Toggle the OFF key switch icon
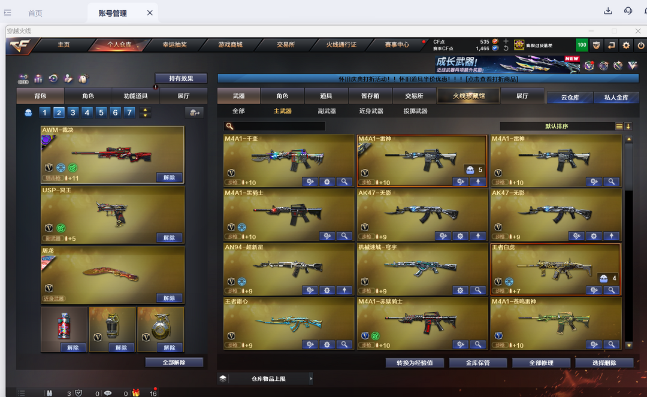 [23, 78]
